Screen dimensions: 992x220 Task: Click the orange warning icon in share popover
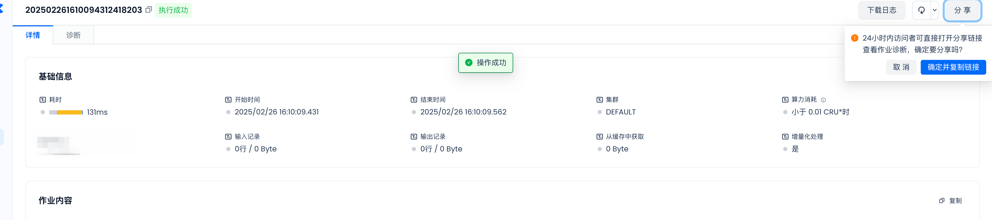point(854,38)
